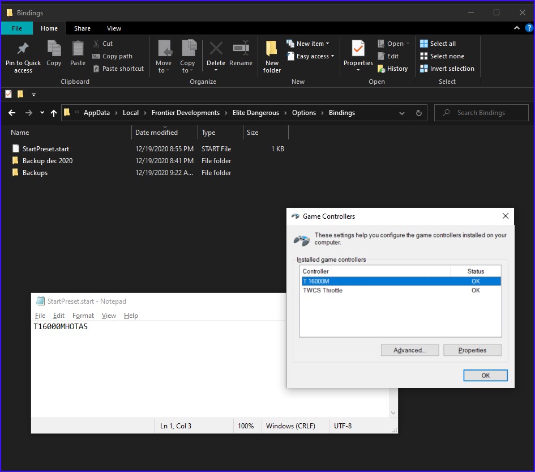Open the Open button dropdown arrow
Image resolution: width=535 pixels, height=472 pixels.
click(408, 44)
